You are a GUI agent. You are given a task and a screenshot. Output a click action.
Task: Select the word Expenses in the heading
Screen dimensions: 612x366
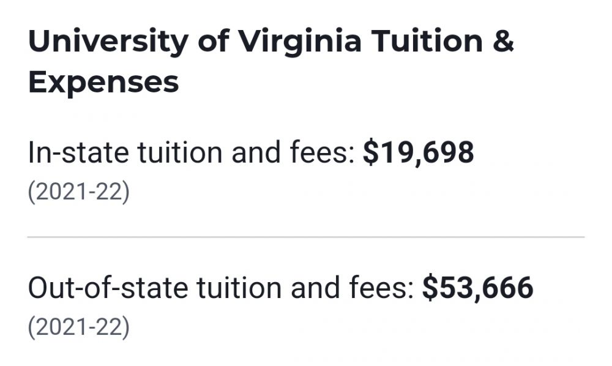[x=103, y=83]
